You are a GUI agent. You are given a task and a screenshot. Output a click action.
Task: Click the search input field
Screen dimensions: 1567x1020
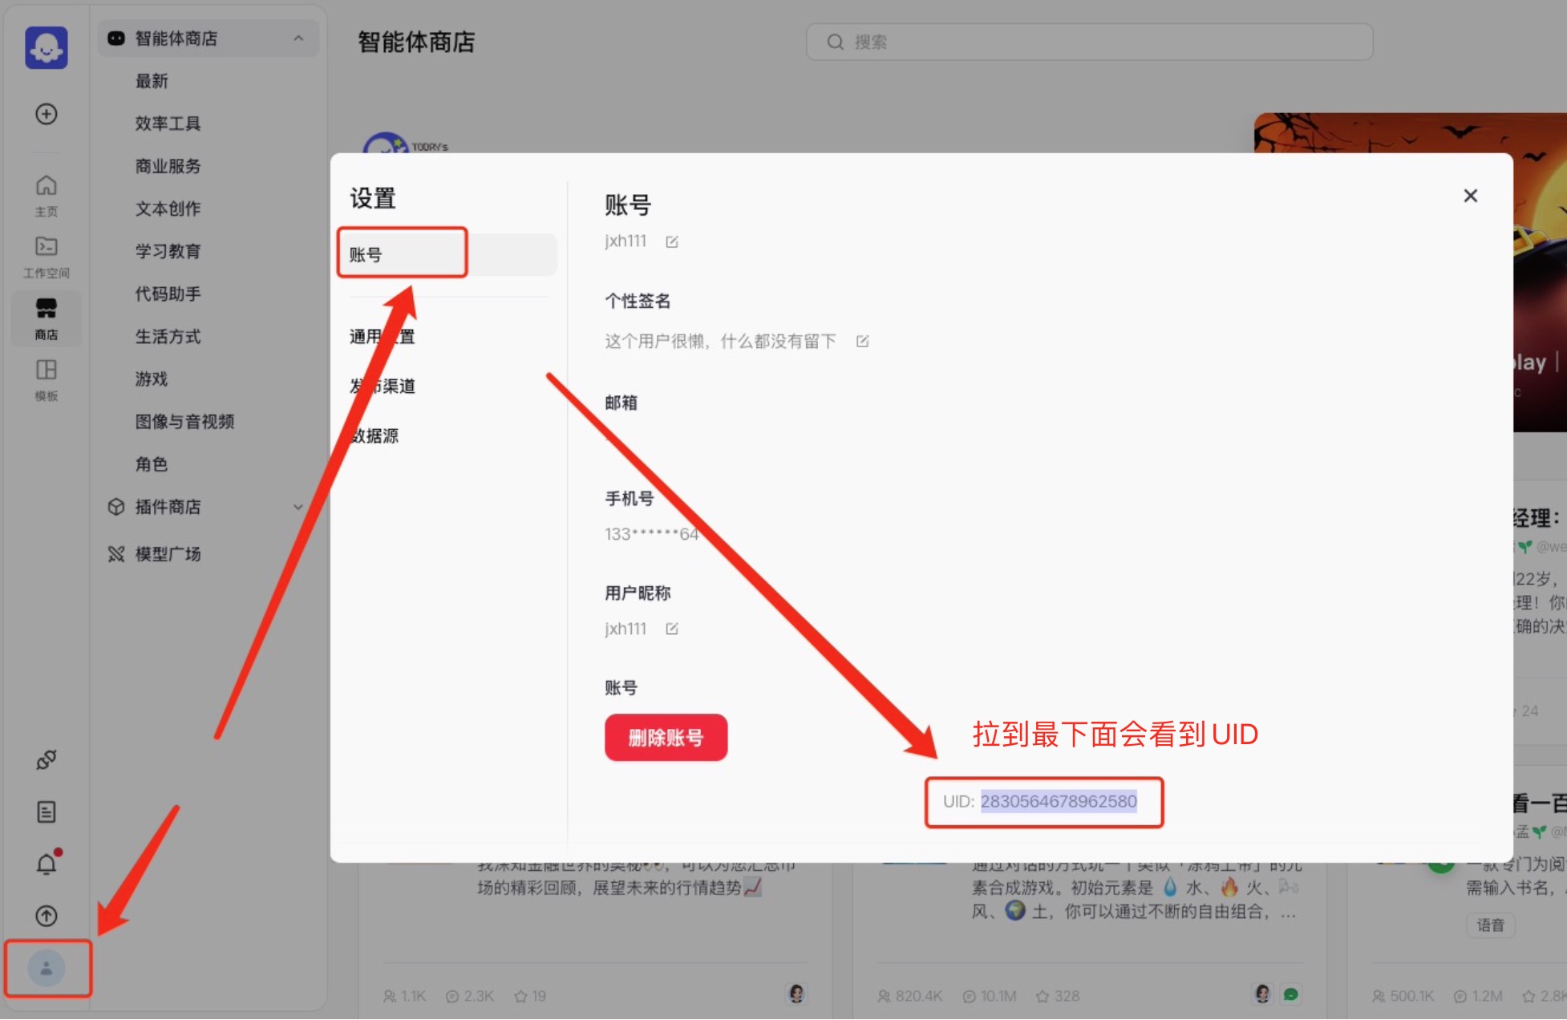coord(1089,42)
